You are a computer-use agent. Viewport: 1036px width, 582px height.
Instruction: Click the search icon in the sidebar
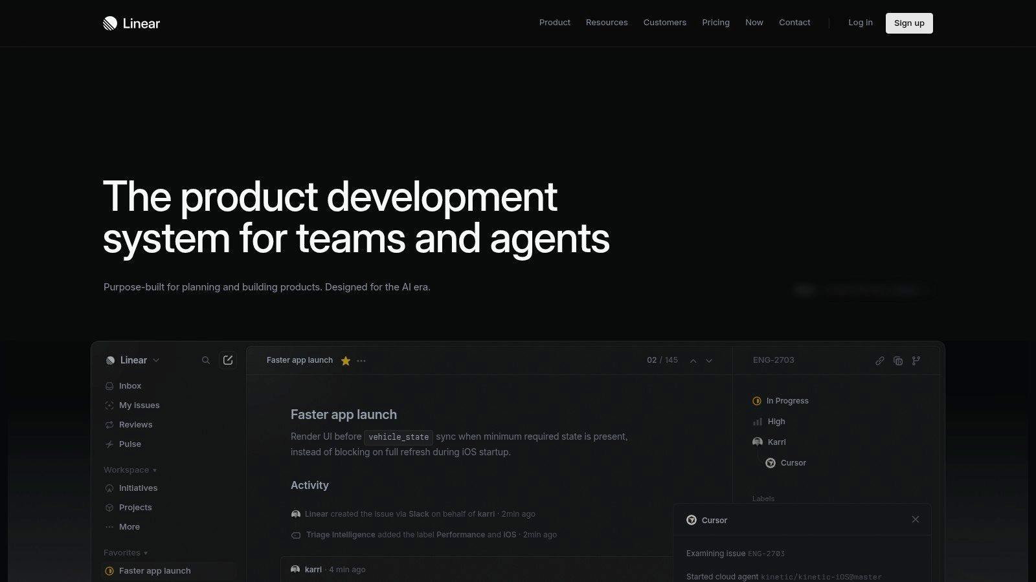point(206,360)
